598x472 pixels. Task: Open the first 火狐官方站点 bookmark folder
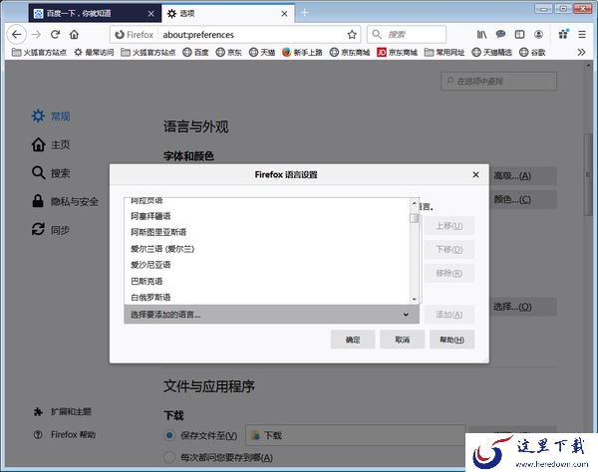tap(39, 52)
